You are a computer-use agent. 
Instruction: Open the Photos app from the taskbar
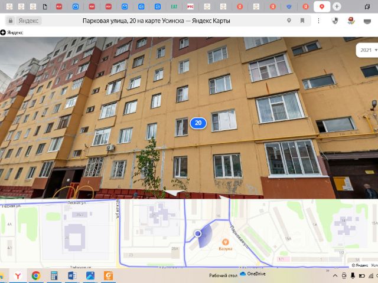90,276
